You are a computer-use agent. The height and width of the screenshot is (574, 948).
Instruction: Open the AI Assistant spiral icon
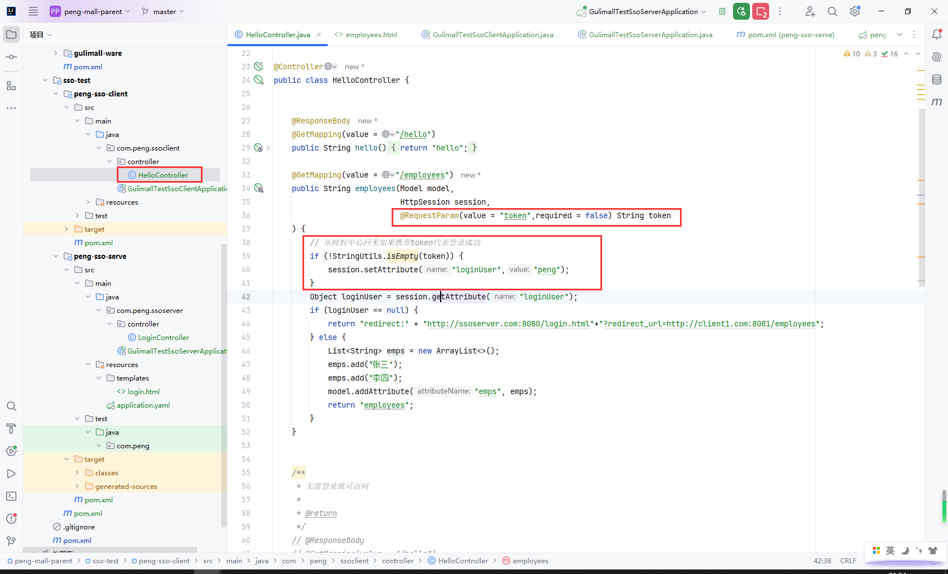point(937,57)
